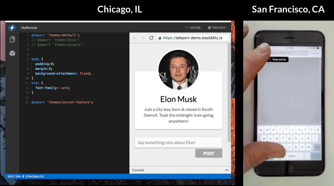The image size is (334, 186).
Task: Switch to the PREVIEW view
Action: (216, 28)
